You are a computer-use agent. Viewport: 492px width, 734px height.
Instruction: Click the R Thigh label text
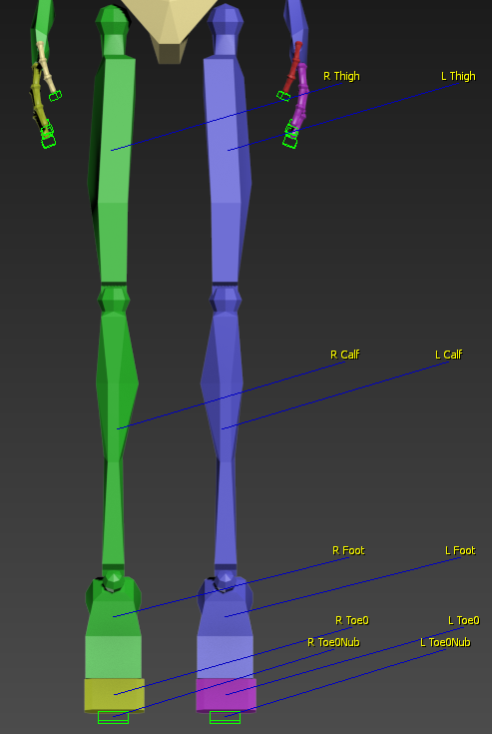[341, 76]
